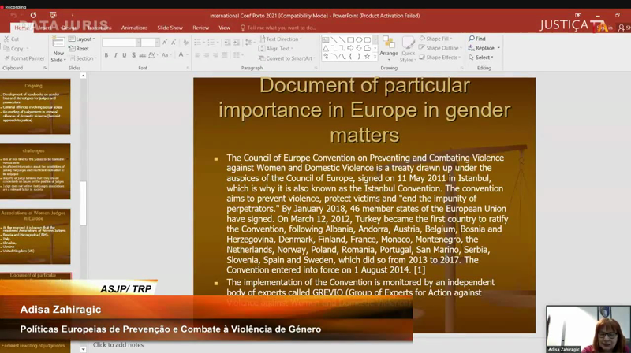Screen dimensions: 631x353
Task: Open the Slide Show tab
Action: (170, 28)
